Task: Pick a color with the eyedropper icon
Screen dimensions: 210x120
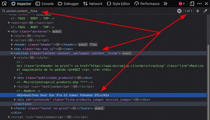Action: click(205, 11)
